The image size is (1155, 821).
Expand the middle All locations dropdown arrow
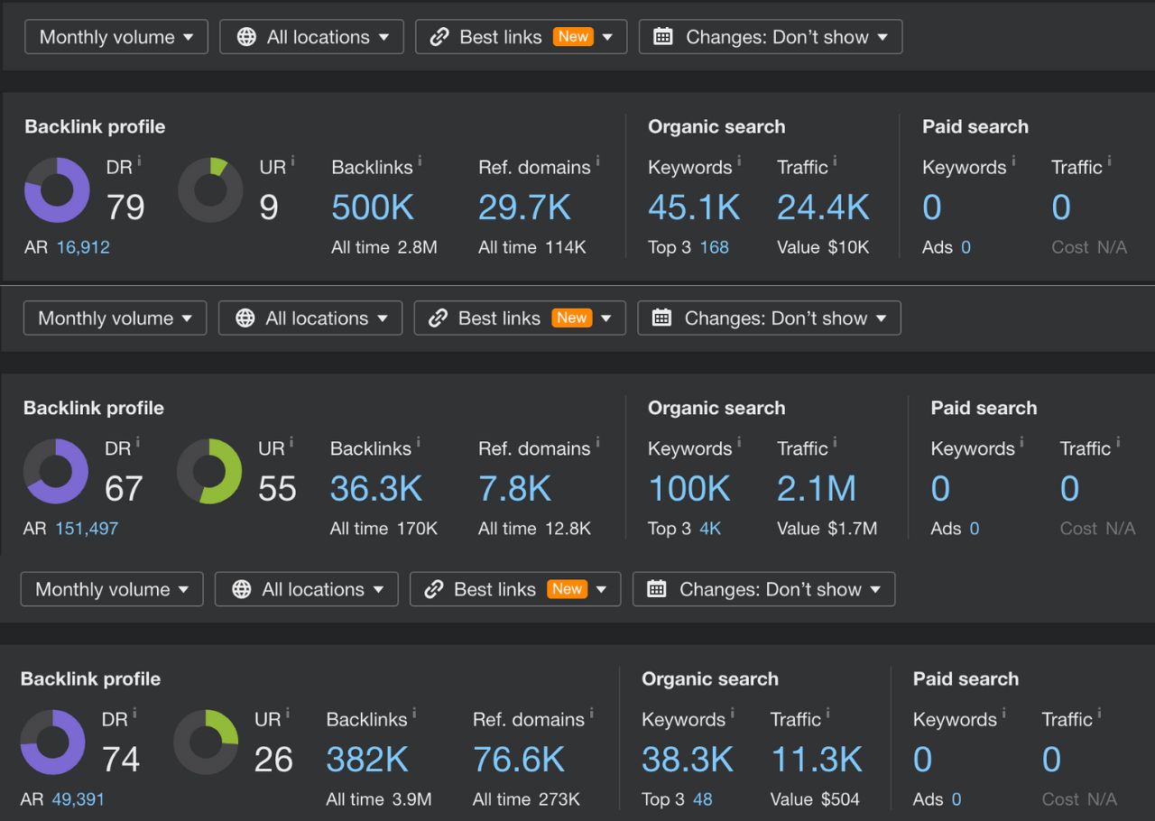click(x=383, y=318)
